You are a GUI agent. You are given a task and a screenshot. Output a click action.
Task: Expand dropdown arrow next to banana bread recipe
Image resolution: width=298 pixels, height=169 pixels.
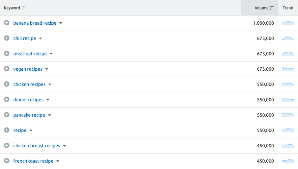click(61, 23)
